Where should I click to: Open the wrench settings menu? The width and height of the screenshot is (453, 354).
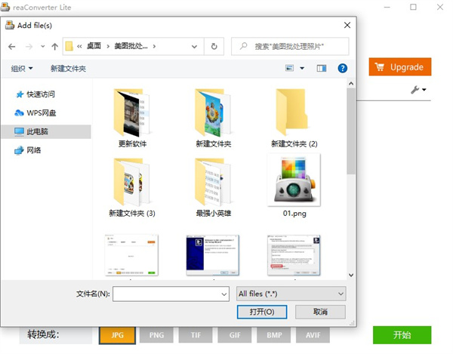(x=418, y=91)
